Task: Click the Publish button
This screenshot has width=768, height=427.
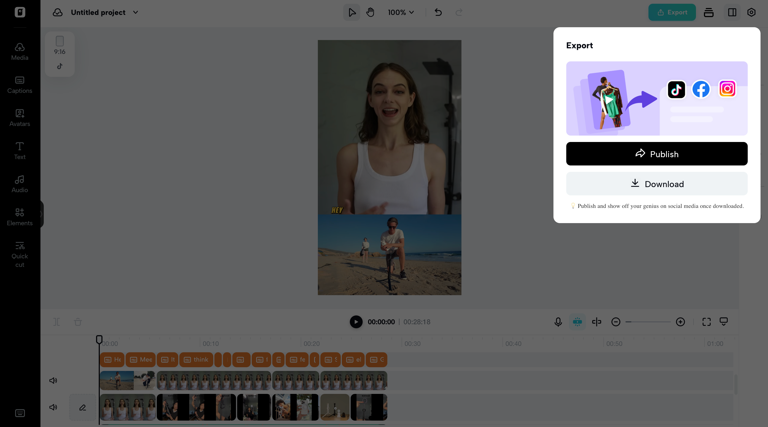Action: (x=657, y=154)
